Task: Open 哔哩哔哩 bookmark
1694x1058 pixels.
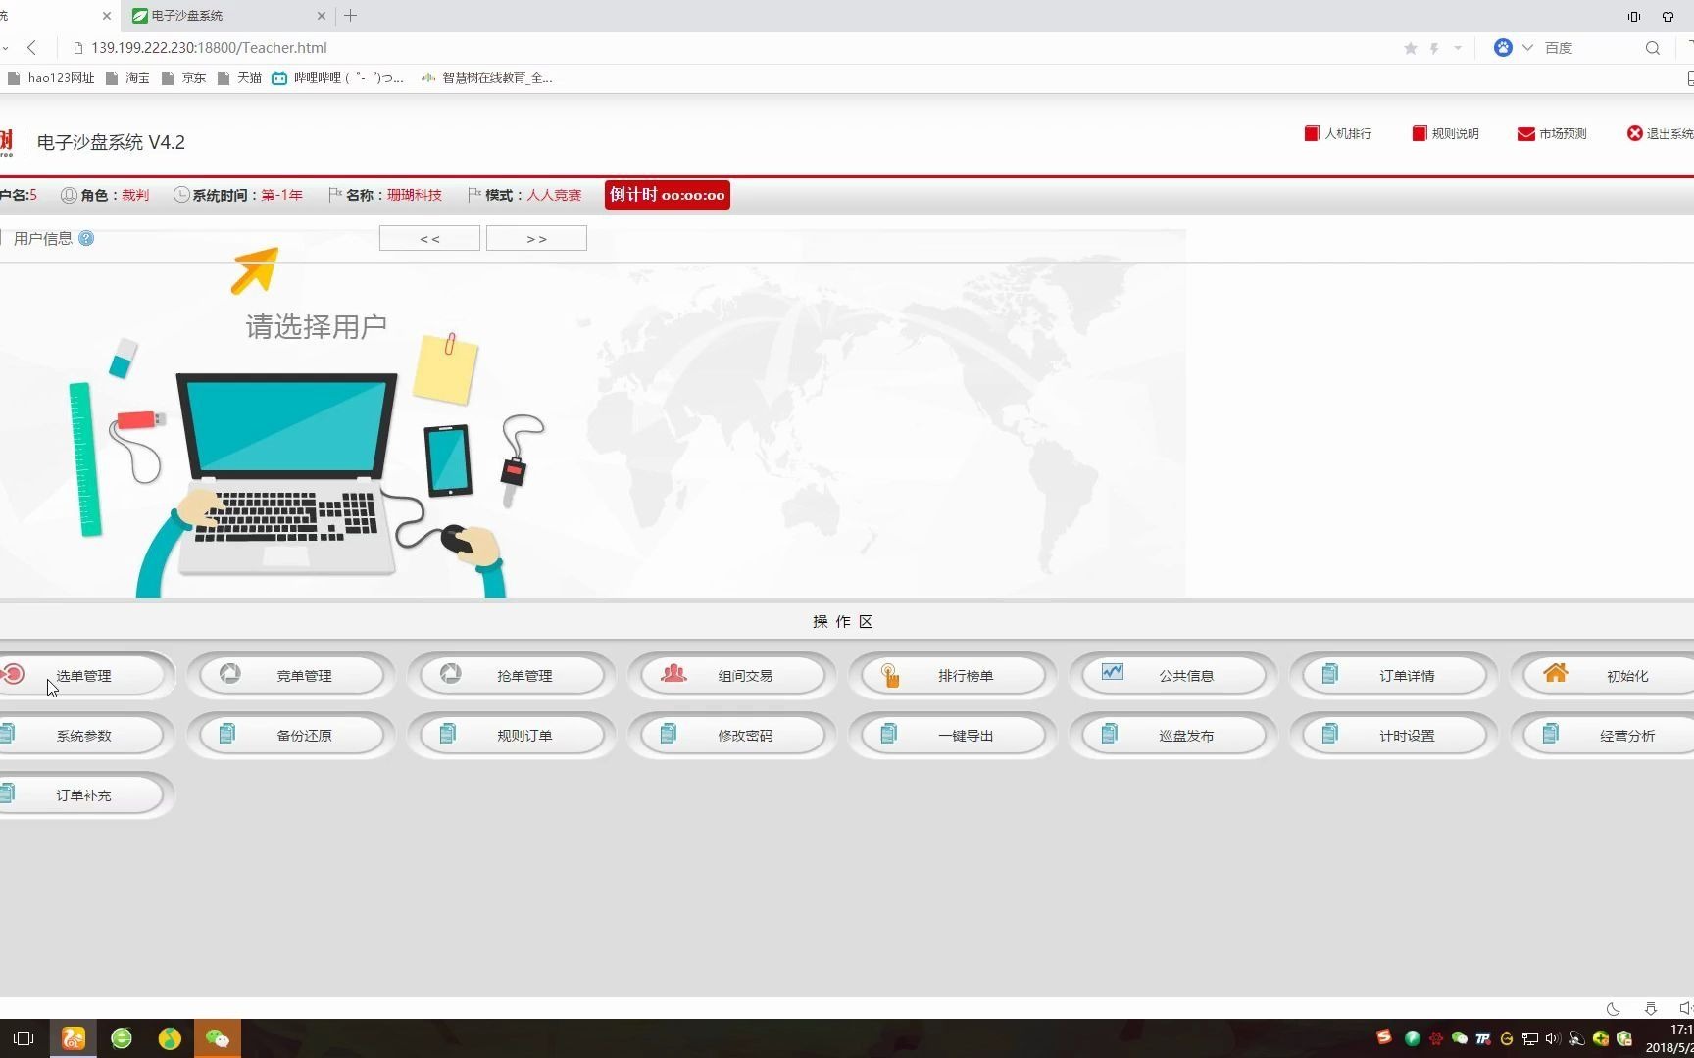Action: 338,78
